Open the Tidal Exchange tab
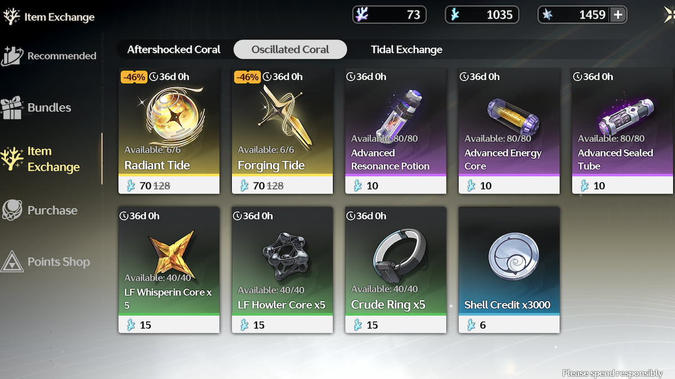The height and width of the screenshot is (379, 675). pyautogui.click(x=407, y=49)
